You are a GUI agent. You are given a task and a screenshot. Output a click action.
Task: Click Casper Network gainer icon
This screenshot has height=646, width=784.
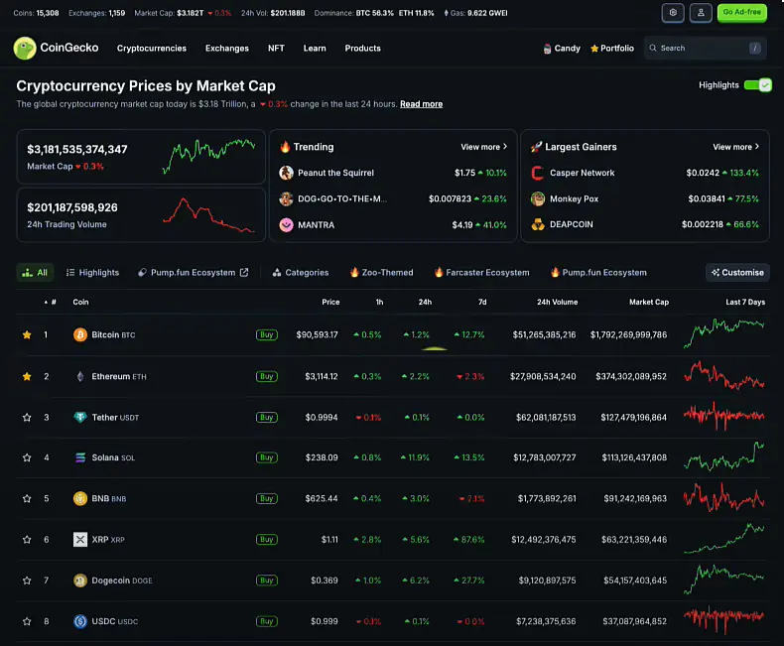pos(538,173)
